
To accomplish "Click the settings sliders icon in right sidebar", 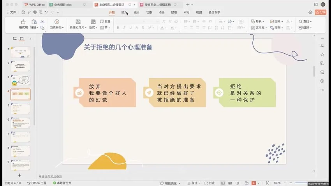I will coord(322,46).
